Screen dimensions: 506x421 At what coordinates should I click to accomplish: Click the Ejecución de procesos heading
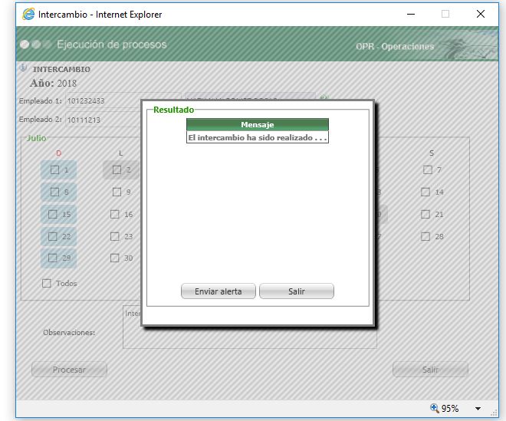112,44
